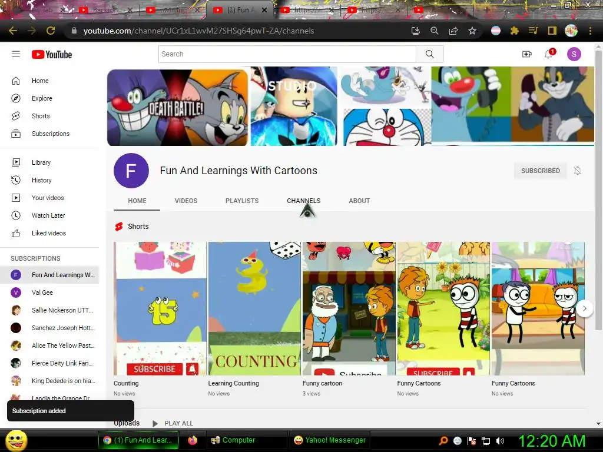Click the volume speaker tray icon
This screenshot has height=452, width=603.
point(500,441)
